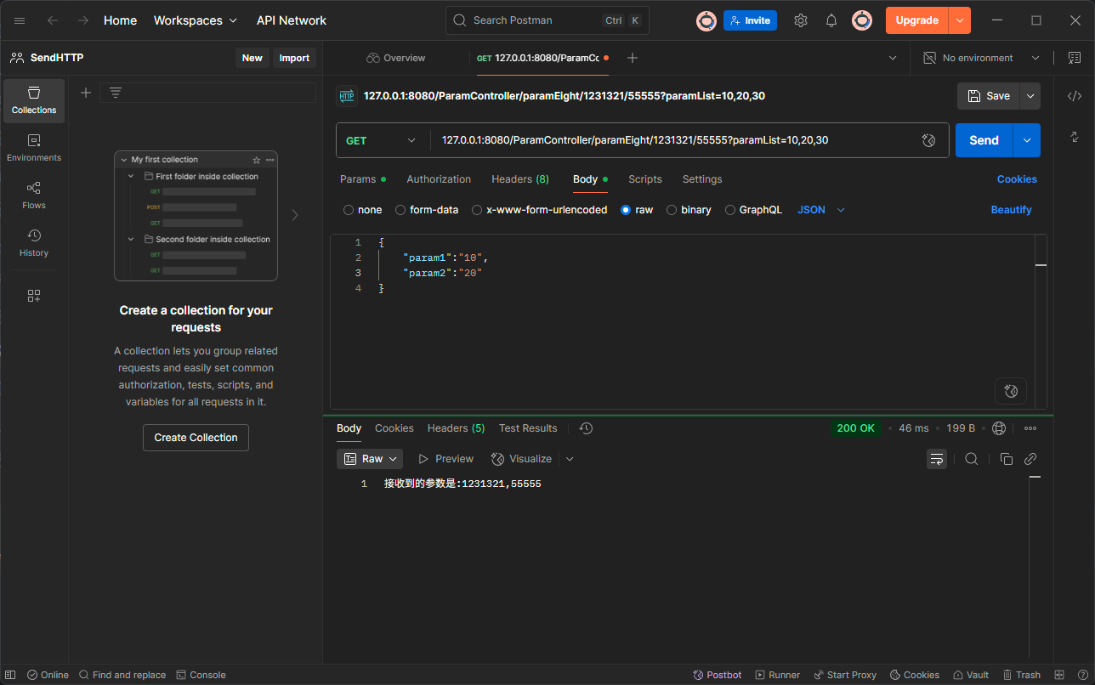Open the Collections sidebar panel
Screen dimensions: 1095x685
click(34, 100)
